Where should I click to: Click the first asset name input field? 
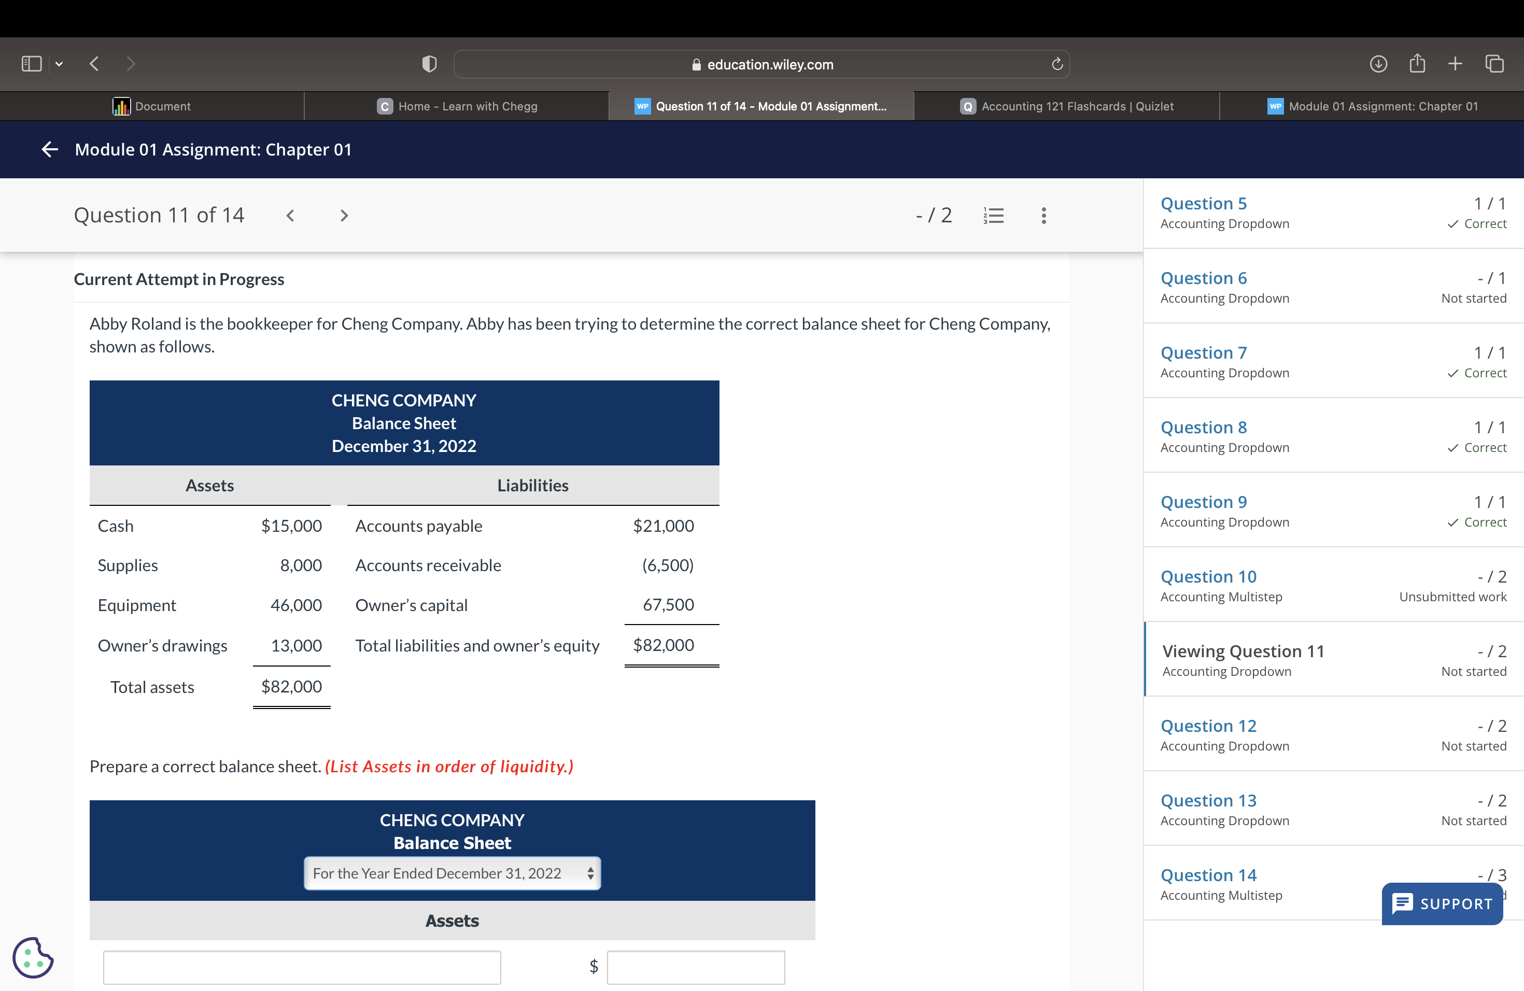pyautogui.click(x=302, y=967)
